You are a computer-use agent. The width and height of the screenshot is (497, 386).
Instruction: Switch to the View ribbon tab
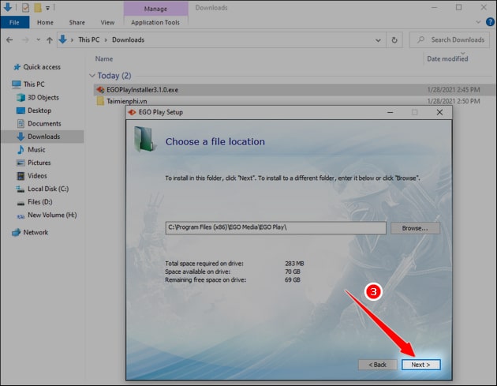(107, 23)
